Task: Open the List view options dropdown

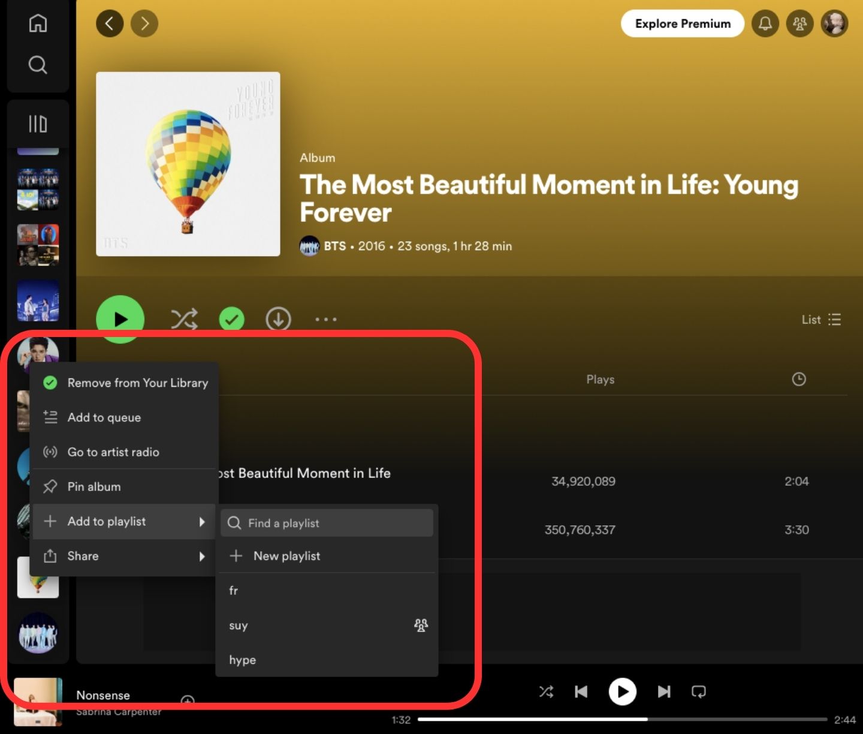Action: point(821,320)
